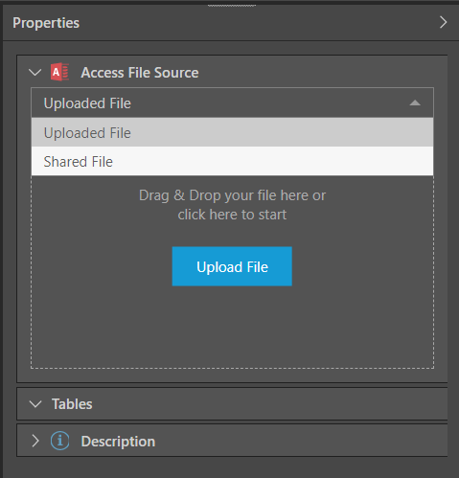Click the blue info icon beside Description
The height and width of the screenshot is (478, 459).
pyautogui.click(x=59, y=441)
